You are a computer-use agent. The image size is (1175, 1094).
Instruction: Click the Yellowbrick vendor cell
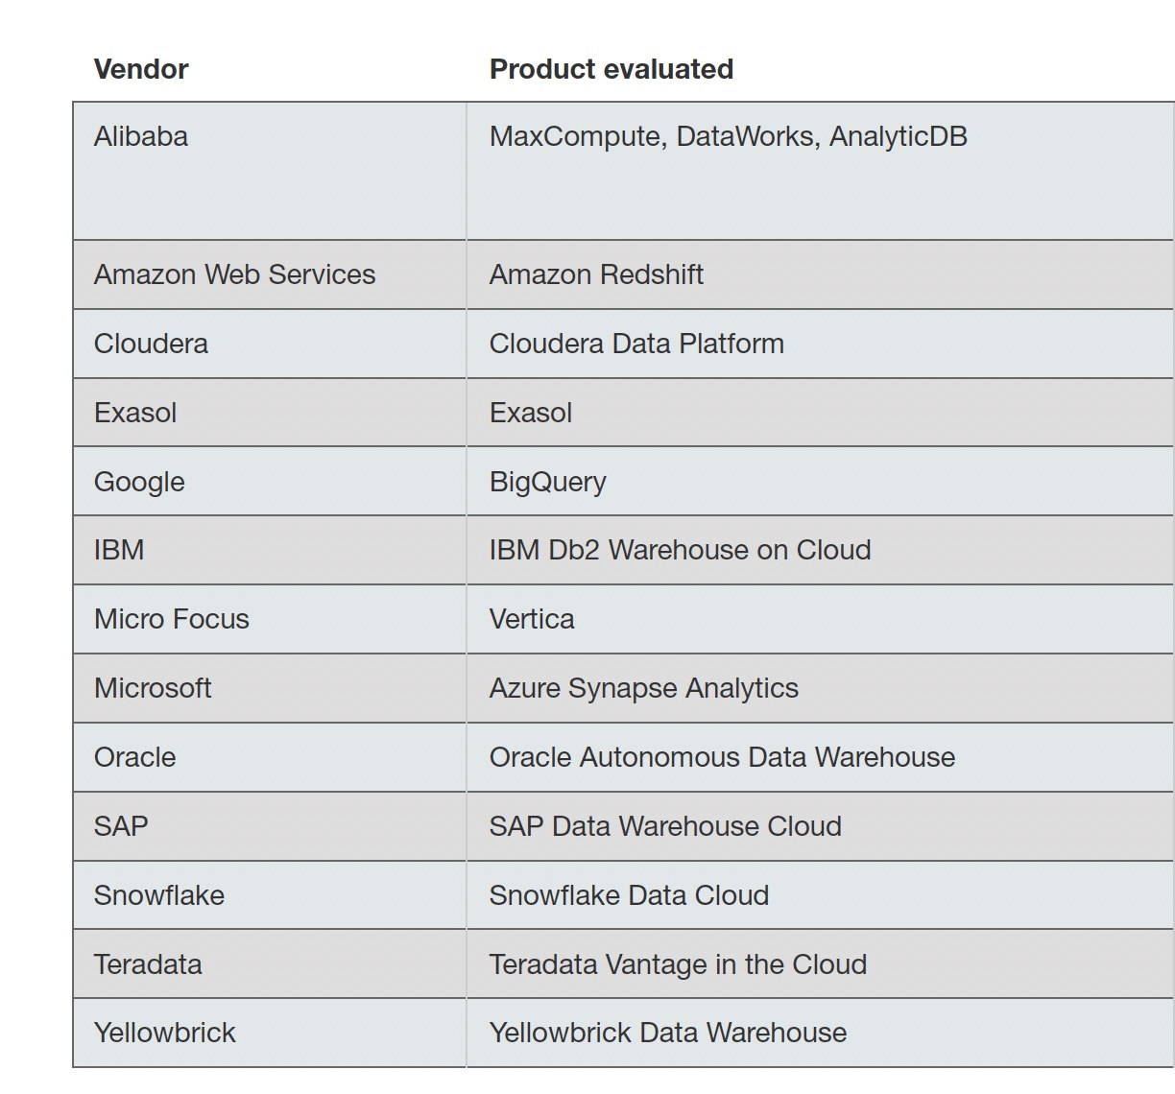tap(165, 1033)
